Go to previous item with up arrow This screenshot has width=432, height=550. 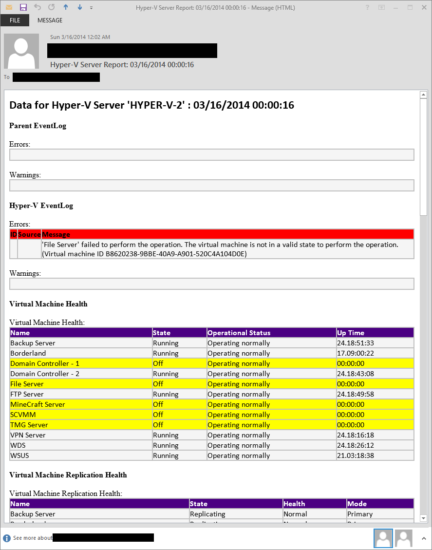click(x=66, y=7)
